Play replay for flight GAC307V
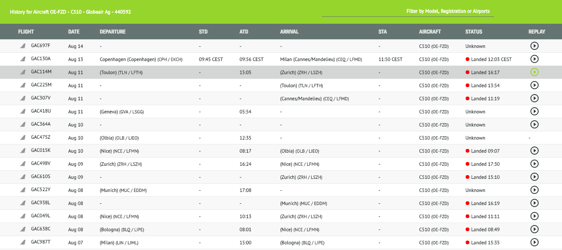This screenshot has height=250, width=562. [534, 98]
